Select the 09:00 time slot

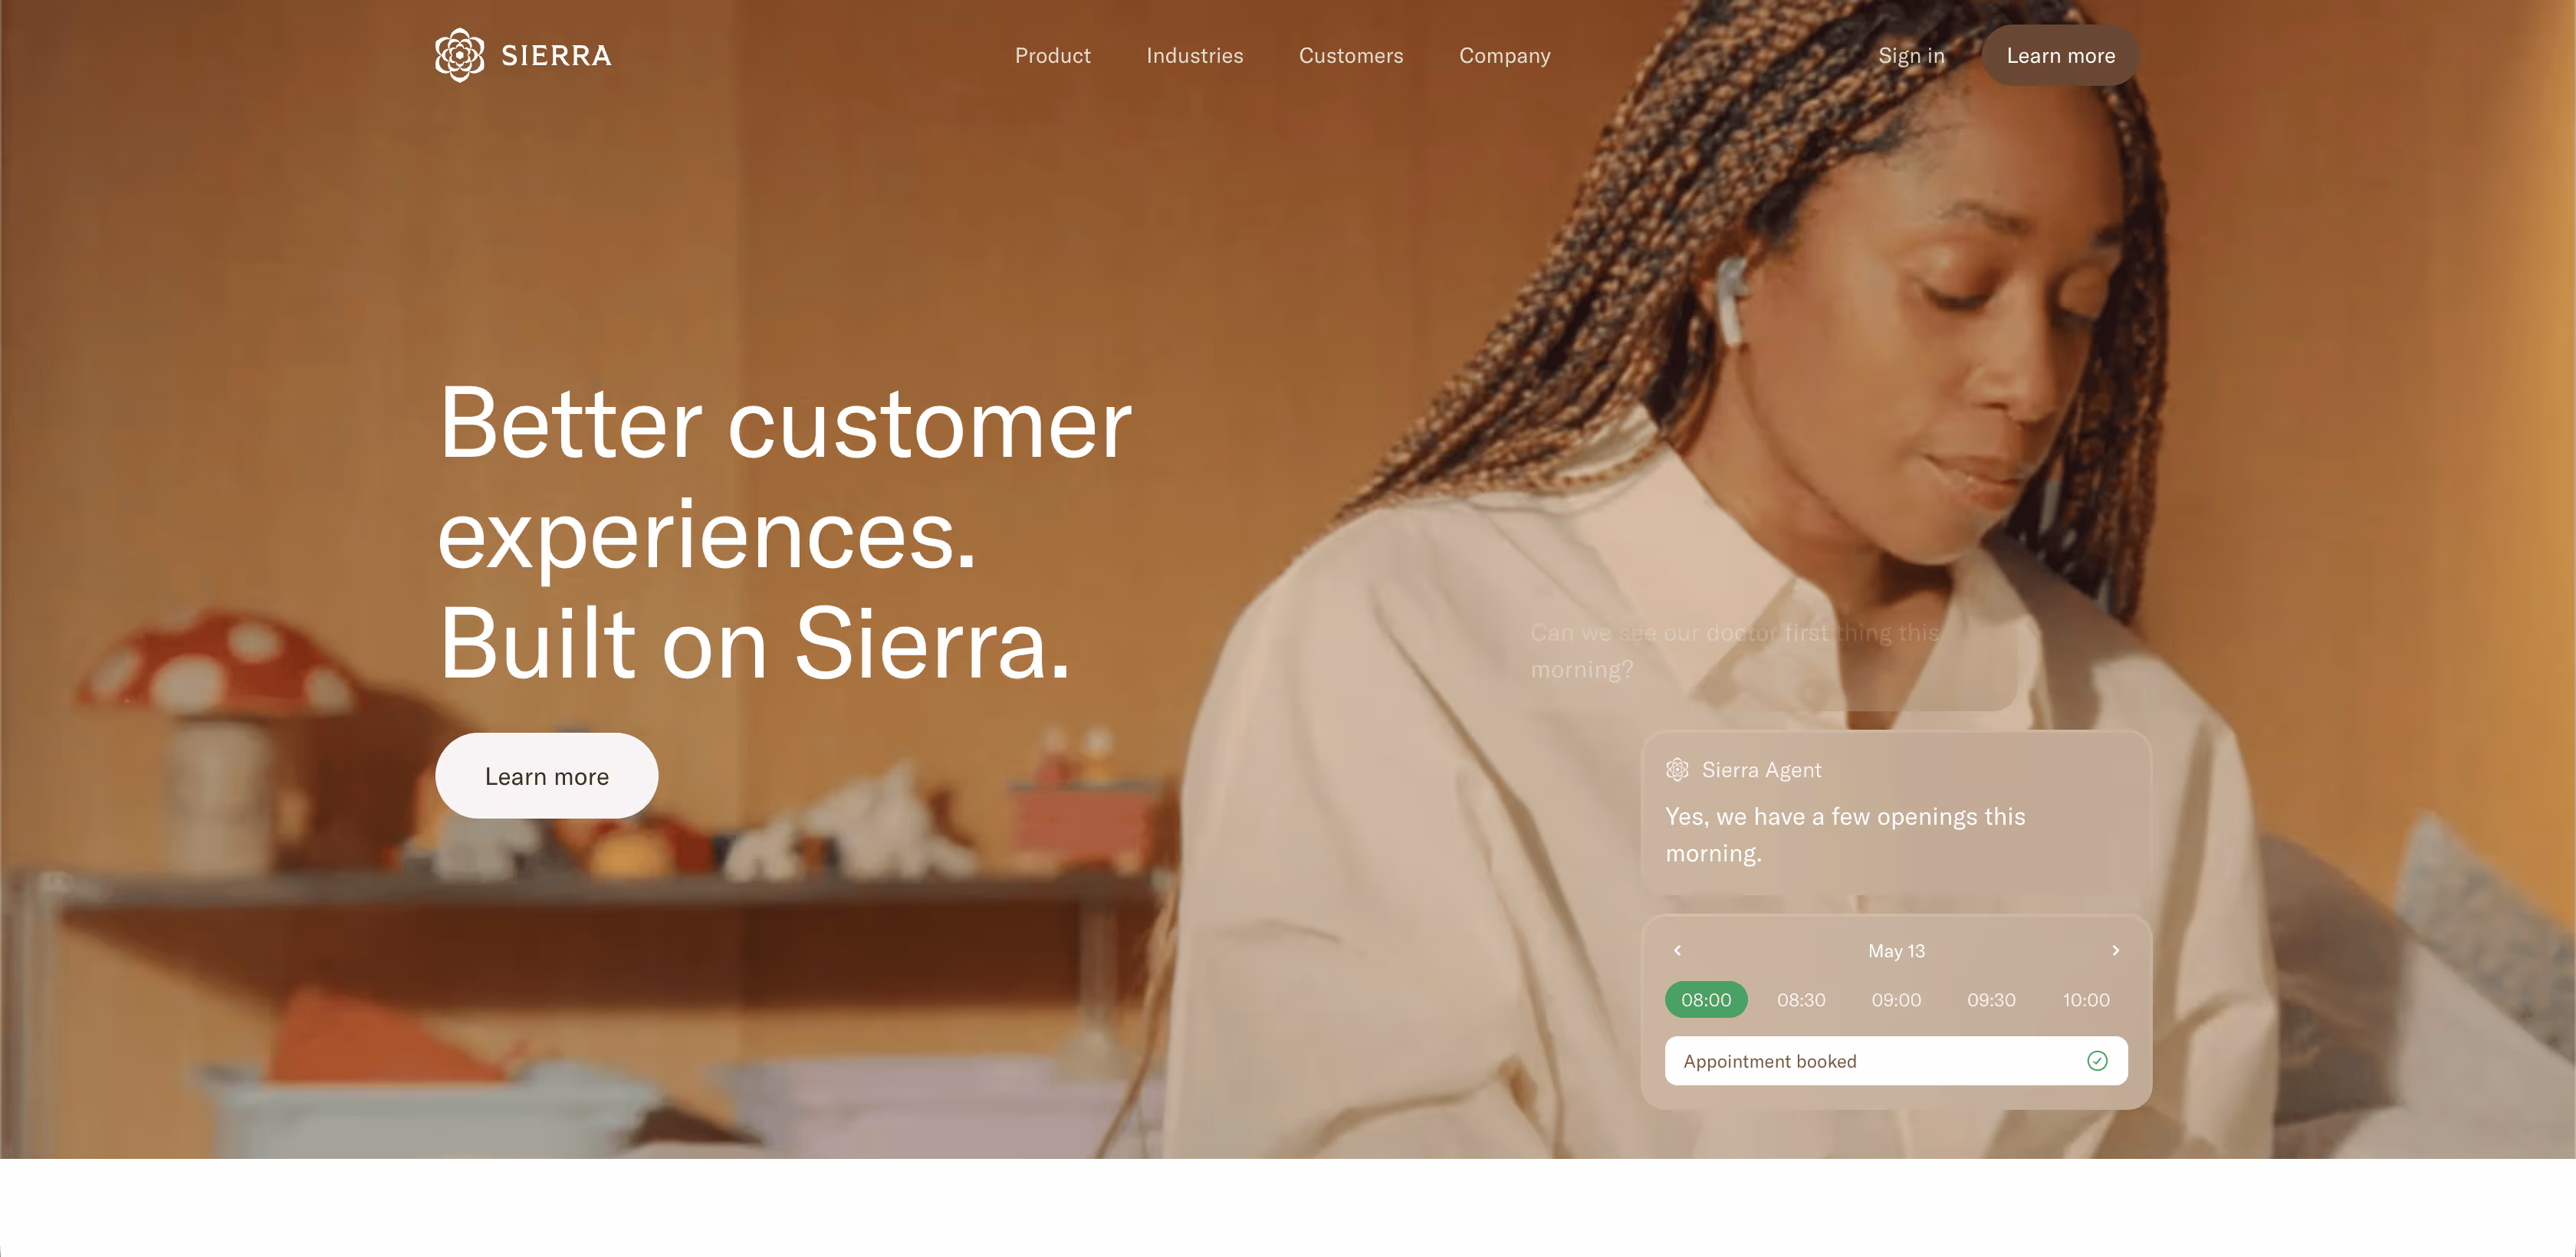point(1896,1000)
